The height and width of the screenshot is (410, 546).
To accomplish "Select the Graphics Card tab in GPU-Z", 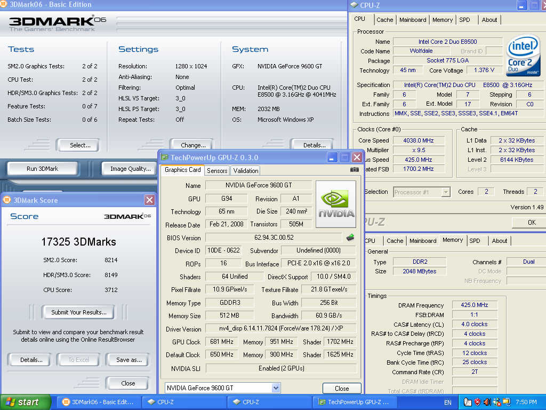I will [x=182, y=169].
